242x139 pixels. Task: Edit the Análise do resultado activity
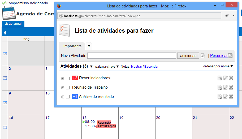226,97
